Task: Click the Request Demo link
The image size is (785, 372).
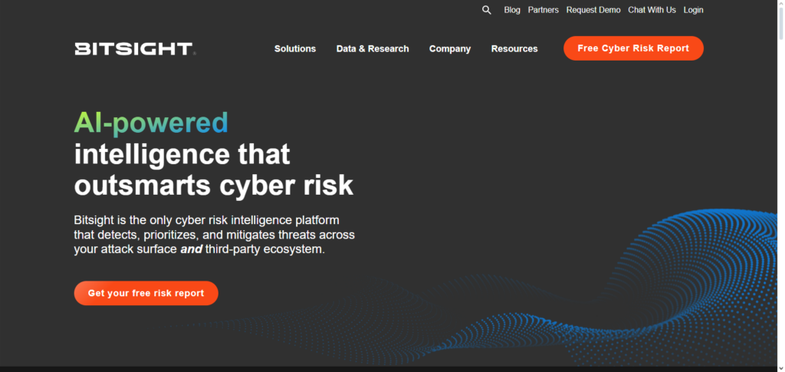Action: pyautogui.click(x=593, y=10)
